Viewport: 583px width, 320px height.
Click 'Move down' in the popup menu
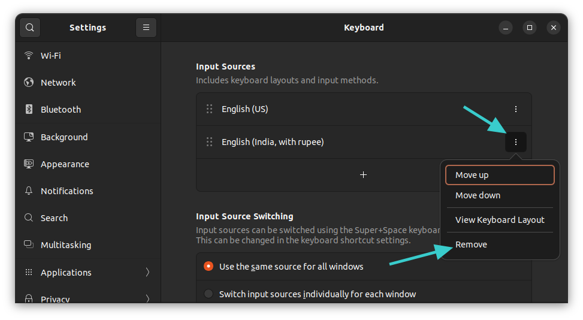click(x=478, y=195)
